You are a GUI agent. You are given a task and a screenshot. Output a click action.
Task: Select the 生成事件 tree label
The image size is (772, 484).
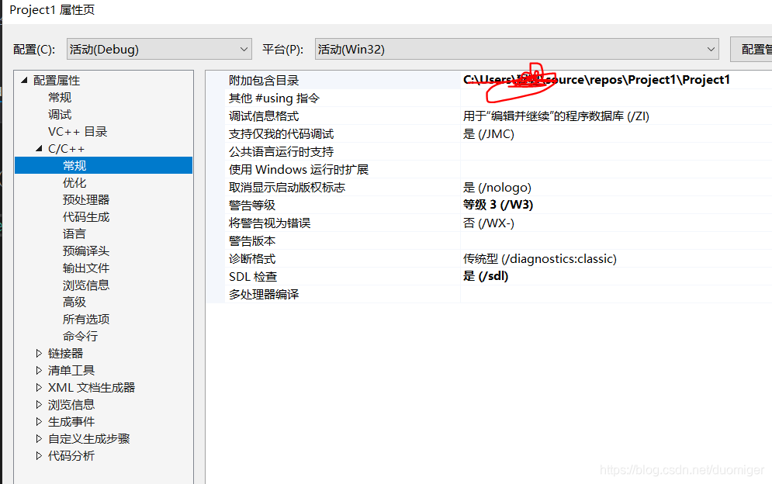[71, 421]
